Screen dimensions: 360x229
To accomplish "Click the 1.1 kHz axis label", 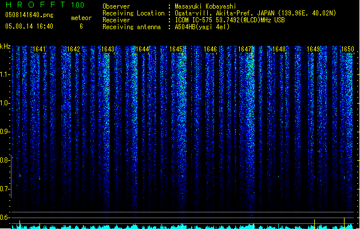I will pyautogui.click(x=5, y=74).
